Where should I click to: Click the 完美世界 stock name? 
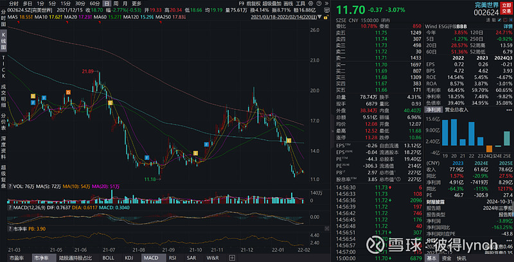[x=486, y=5]
